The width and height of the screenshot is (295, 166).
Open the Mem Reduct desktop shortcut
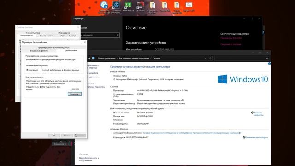128,6
